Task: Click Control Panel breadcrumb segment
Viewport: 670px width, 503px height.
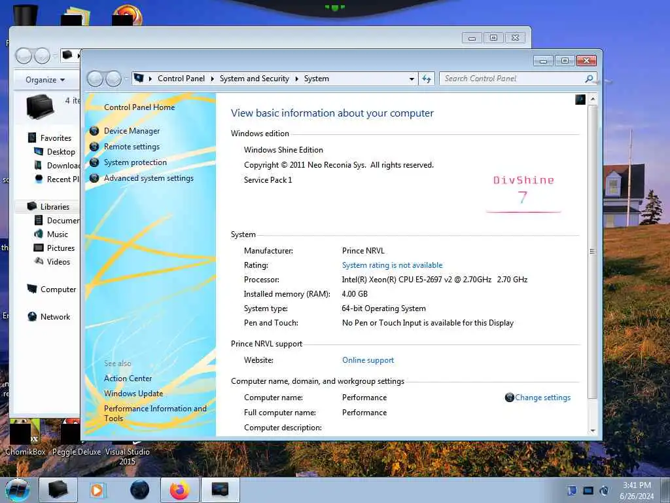Action: coord(181,79)
